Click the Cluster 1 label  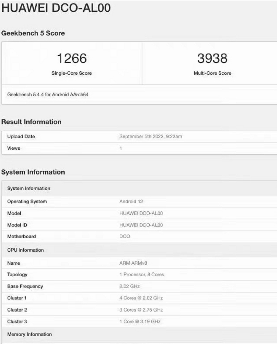click(17, 298)
